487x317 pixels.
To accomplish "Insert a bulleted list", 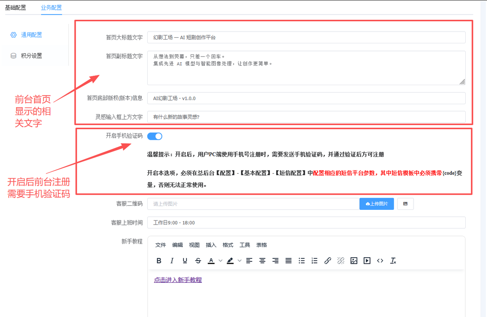I will click(x=301, y=261).
